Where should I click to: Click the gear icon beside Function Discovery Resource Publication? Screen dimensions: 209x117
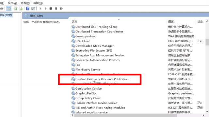click(73, 79)
